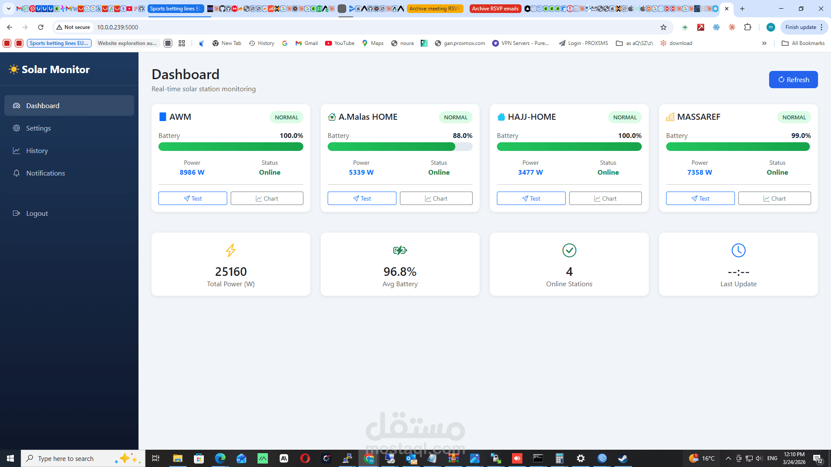Open Chart for A.Malas HOME station

[x=436, y=198]
